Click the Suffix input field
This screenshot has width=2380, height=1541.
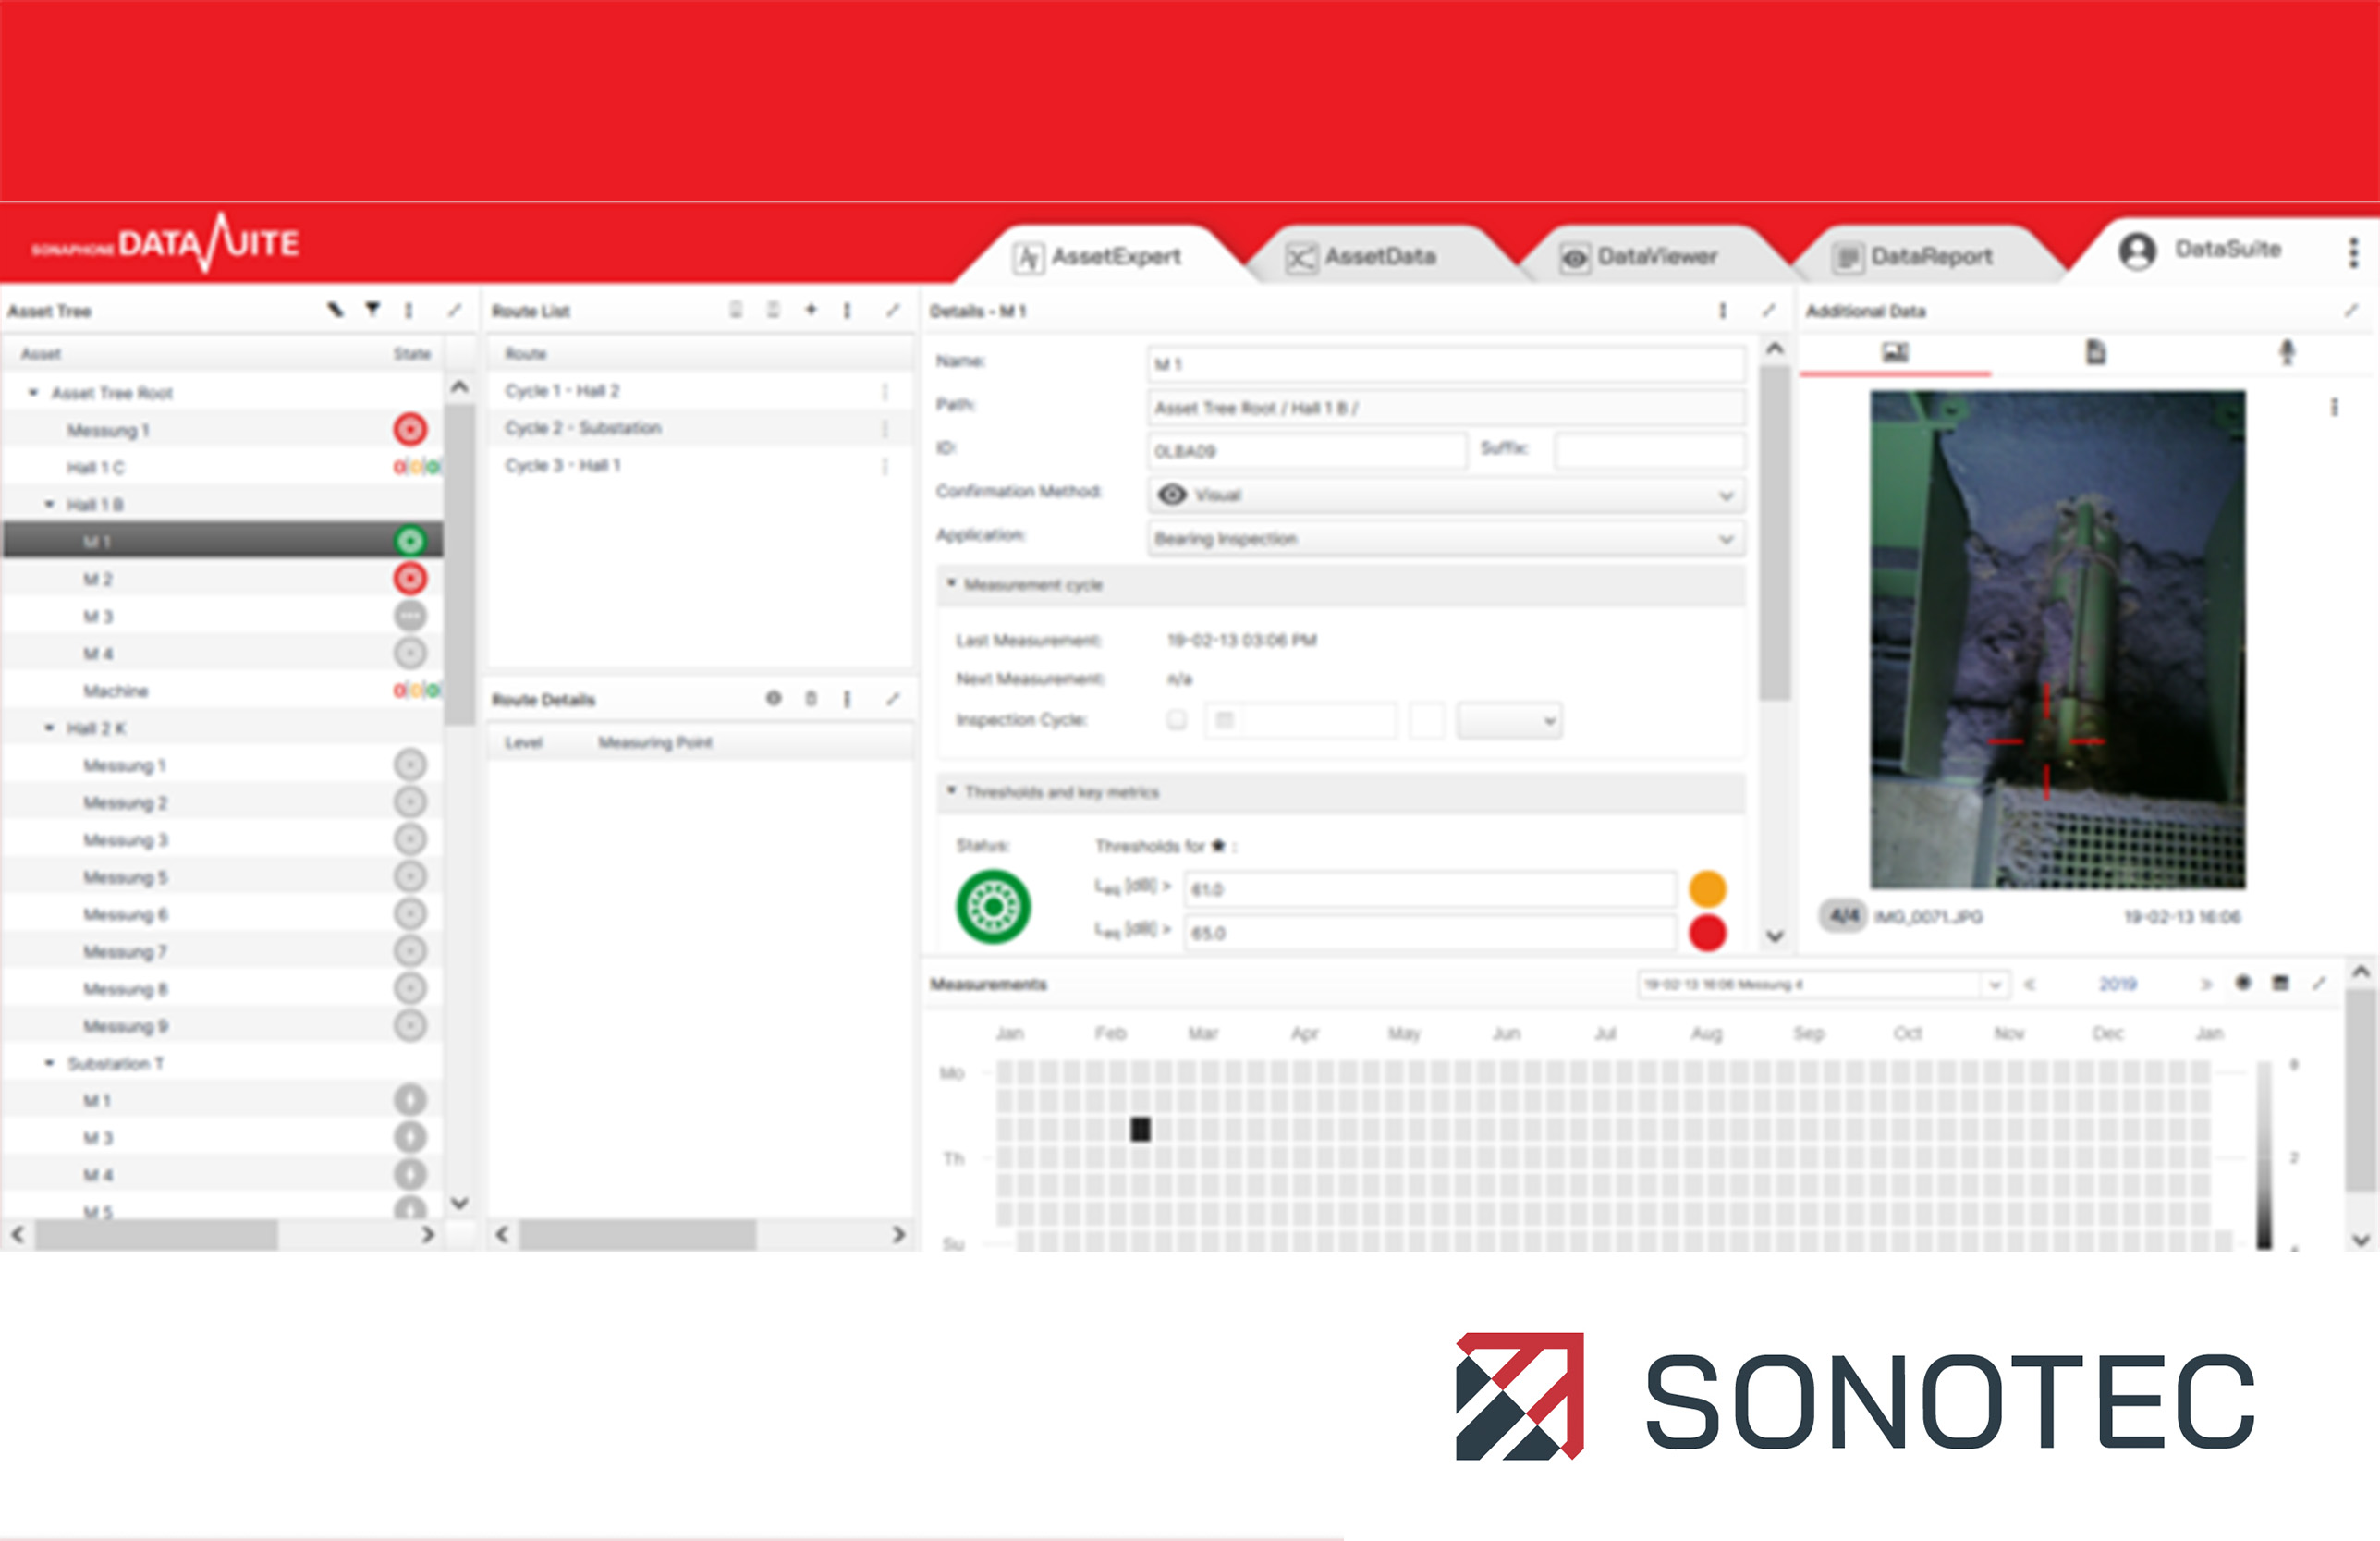point(1649,450)
